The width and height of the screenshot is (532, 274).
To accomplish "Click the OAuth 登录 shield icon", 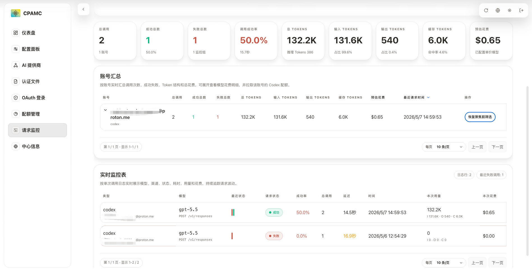I will click(x=16, y=98).
